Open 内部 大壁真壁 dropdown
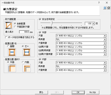The image size is (111, 95). pos(105,70)
